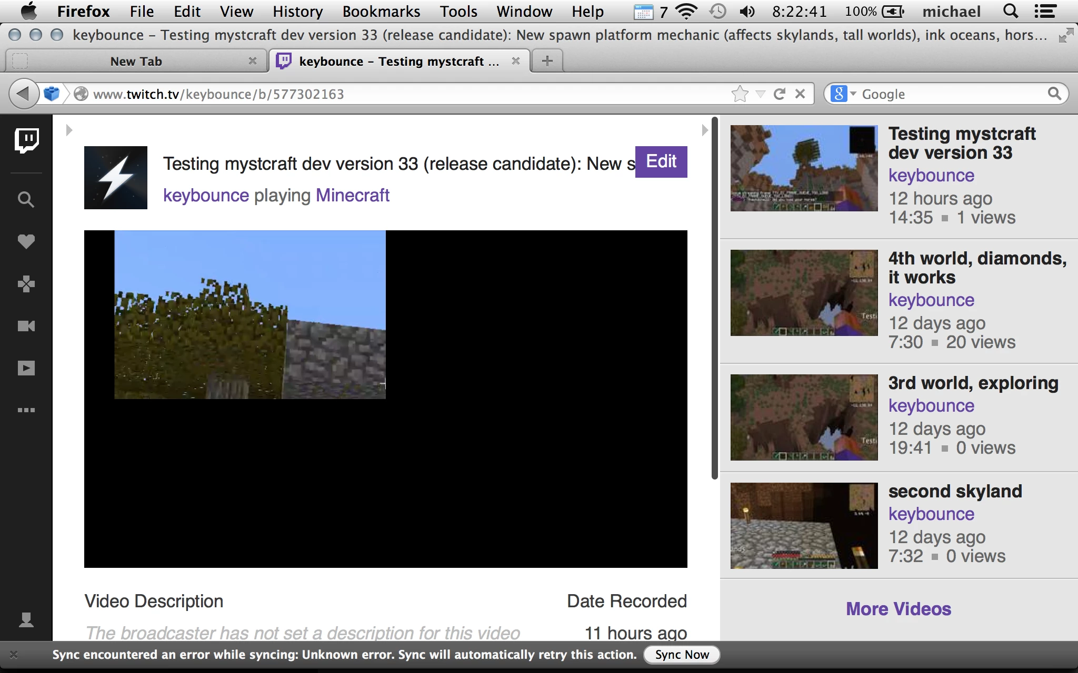This screenshot has height=673, width=1078.
Task: Open the three-dot more icon in sidebar
Action: pos(26,410)
